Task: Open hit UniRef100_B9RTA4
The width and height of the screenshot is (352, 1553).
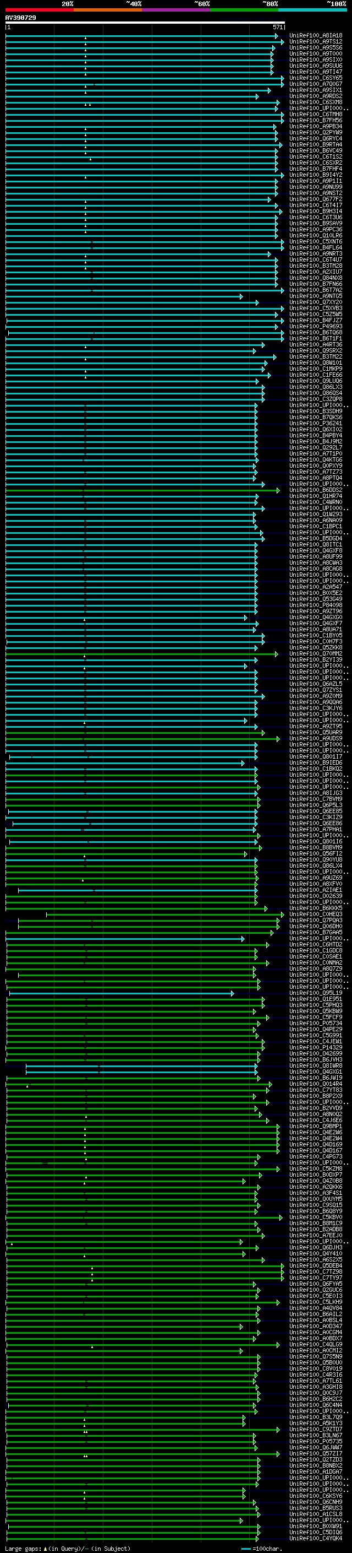Action: coord(316,145)
